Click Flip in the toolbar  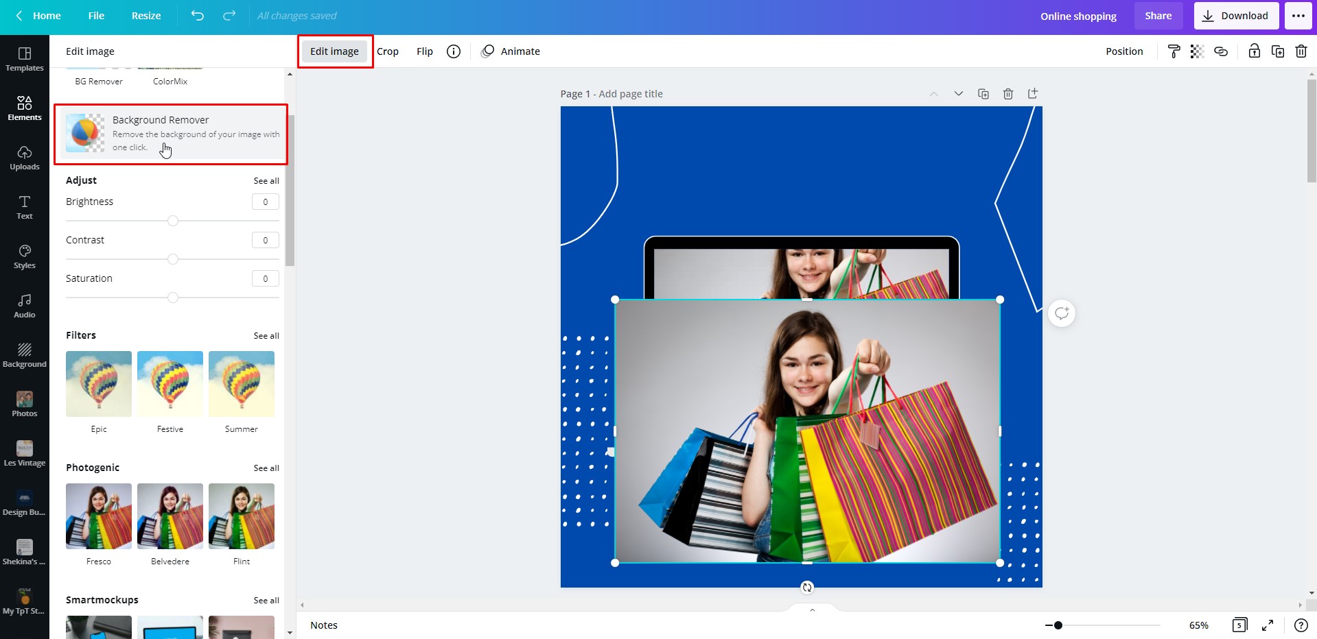[425, 51]
